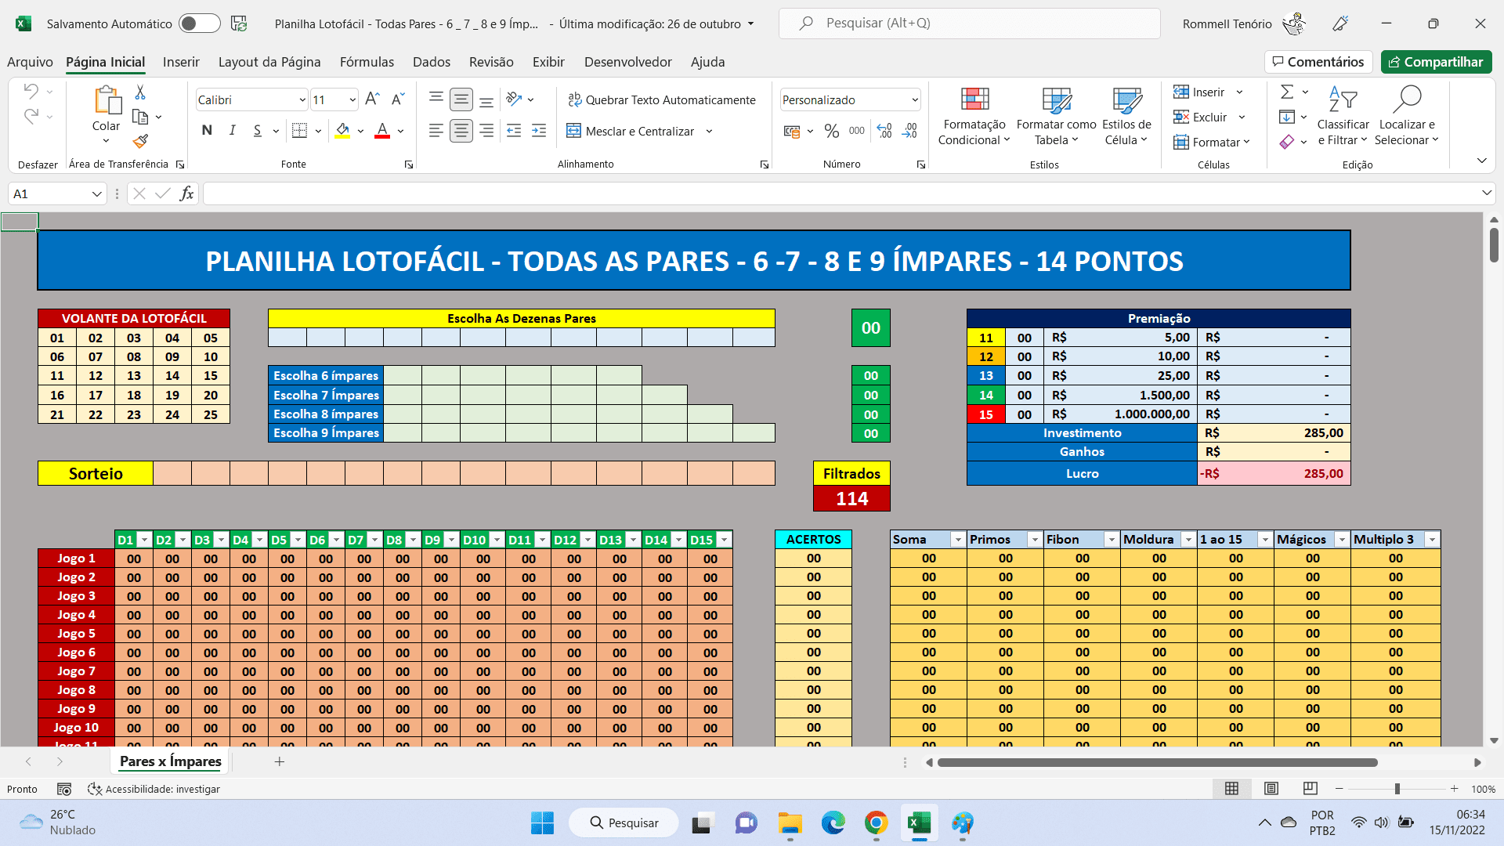Click Formatar como Tabela
This screenshot has width=1504, height=846.
pyautogui.click(x=1056, y=117)
